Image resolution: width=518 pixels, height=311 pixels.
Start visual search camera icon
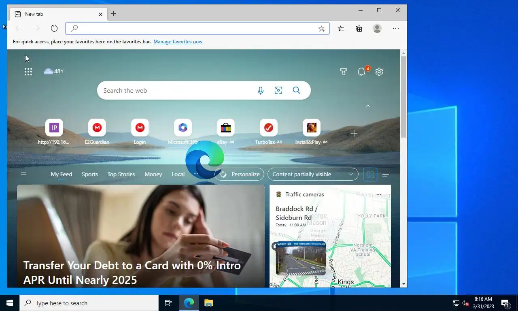tap(278, 90)
